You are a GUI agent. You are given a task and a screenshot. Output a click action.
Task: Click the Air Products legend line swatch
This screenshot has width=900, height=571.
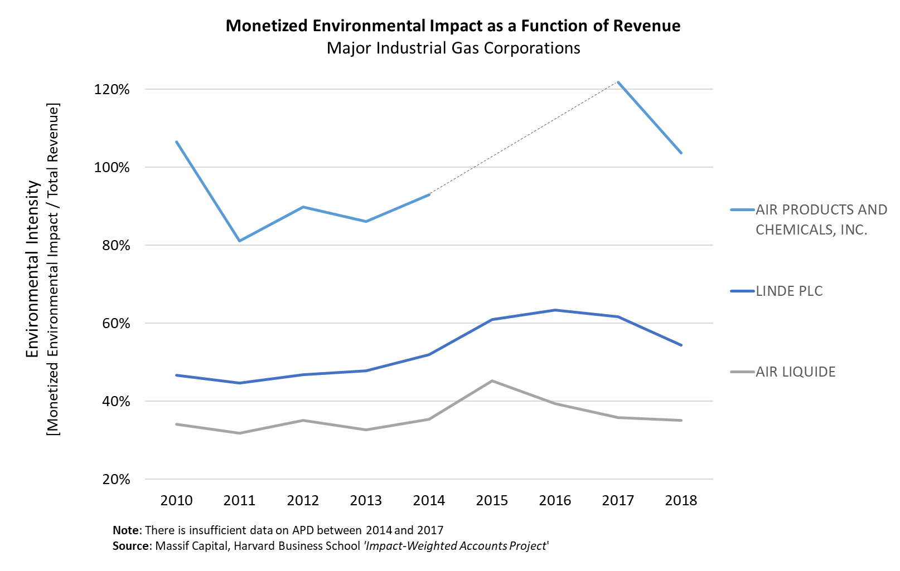click(x=742, y=210)
